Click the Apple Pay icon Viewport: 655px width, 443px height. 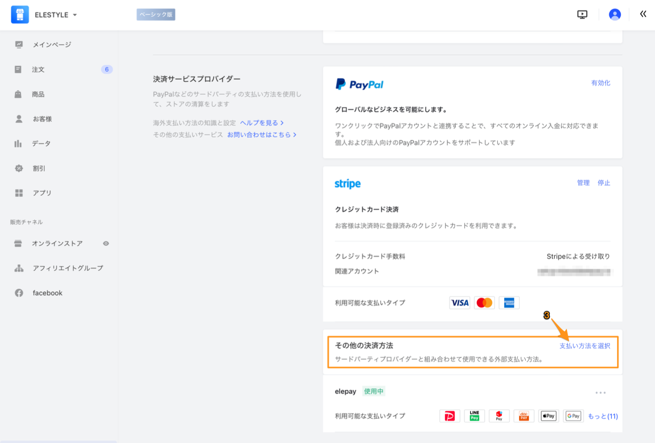[x=548, y=415]
